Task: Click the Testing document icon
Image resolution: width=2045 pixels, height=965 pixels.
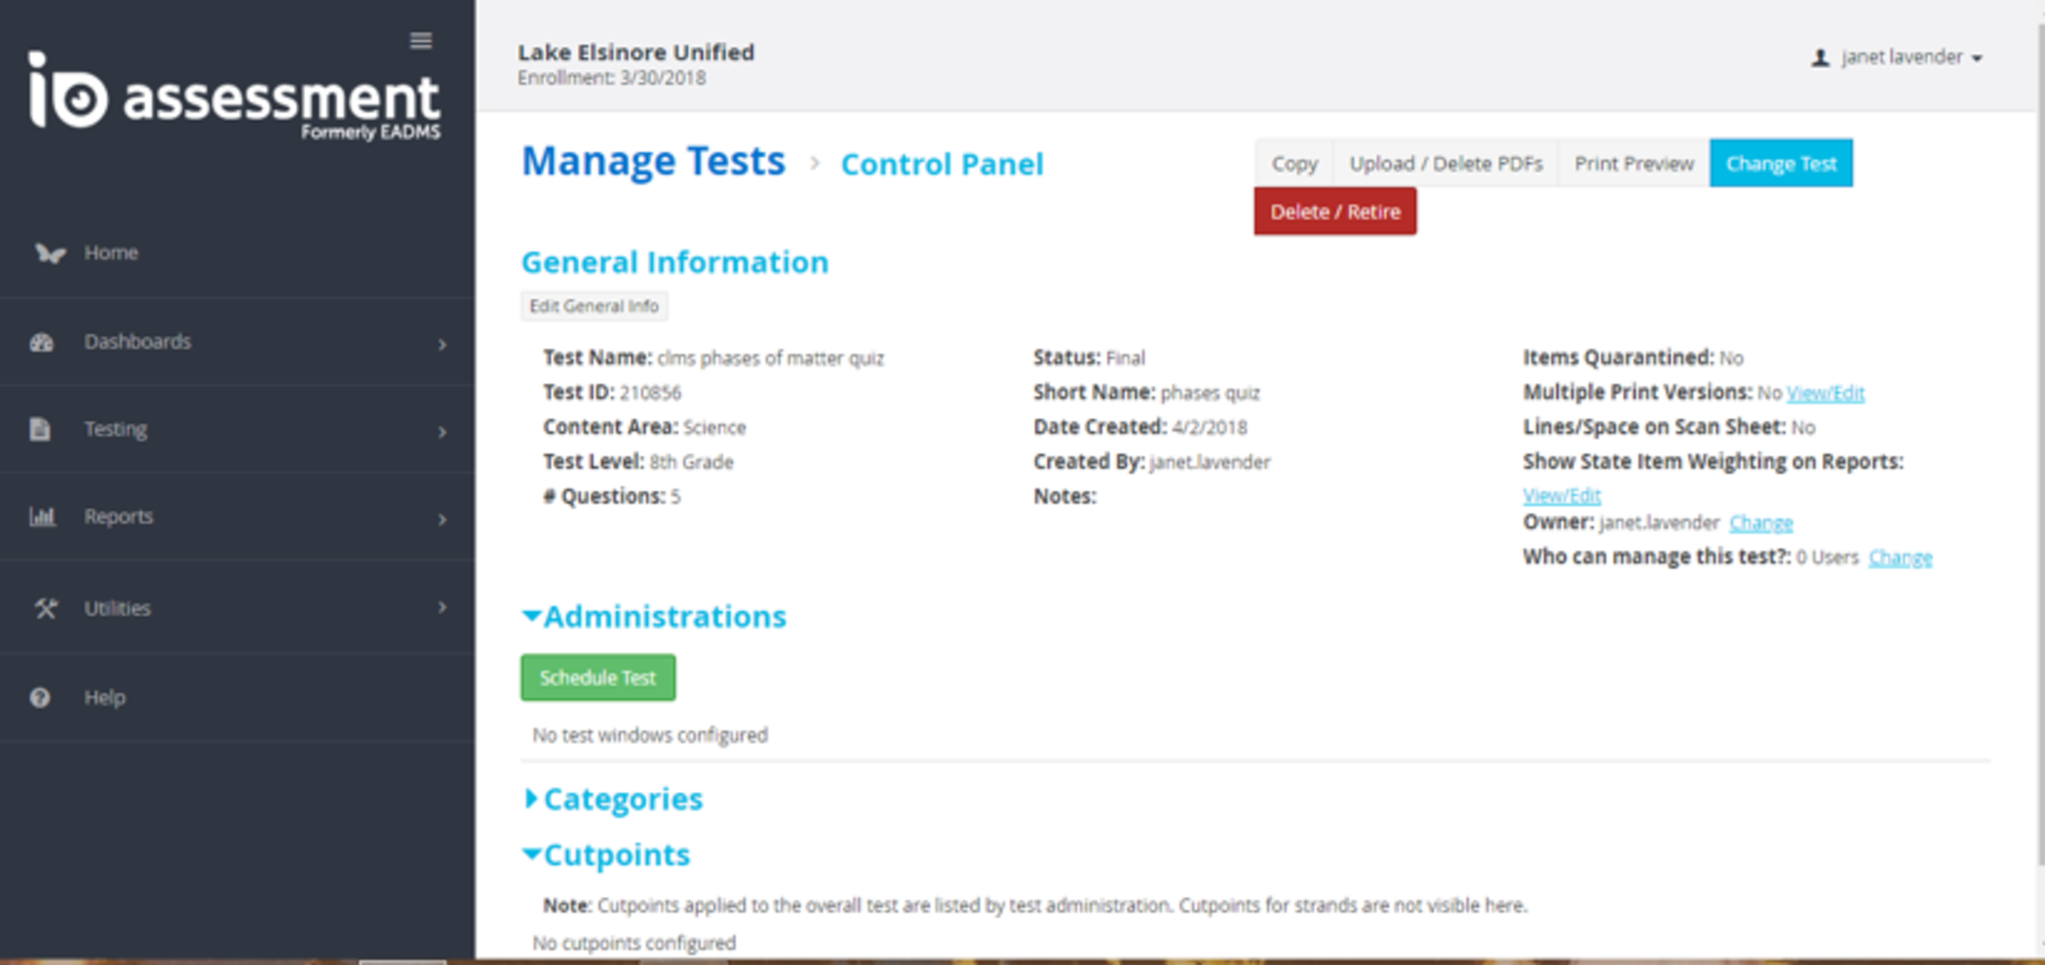Action: [x=40, y=429]
